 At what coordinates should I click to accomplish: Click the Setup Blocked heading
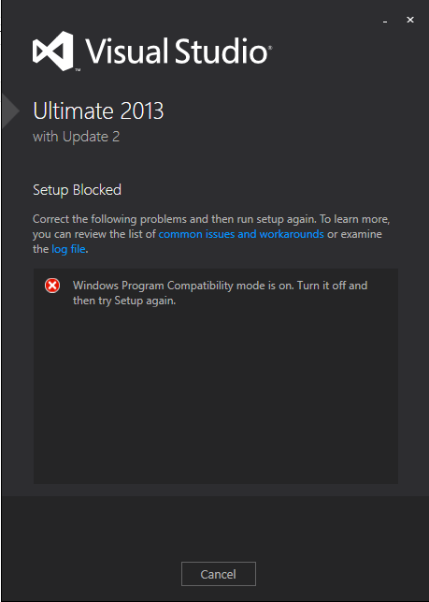coord(77,190)
